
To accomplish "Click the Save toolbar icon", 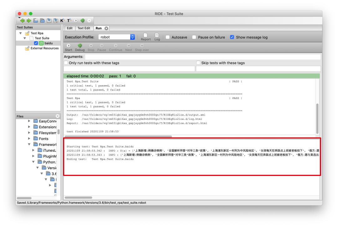I will 49,21.
